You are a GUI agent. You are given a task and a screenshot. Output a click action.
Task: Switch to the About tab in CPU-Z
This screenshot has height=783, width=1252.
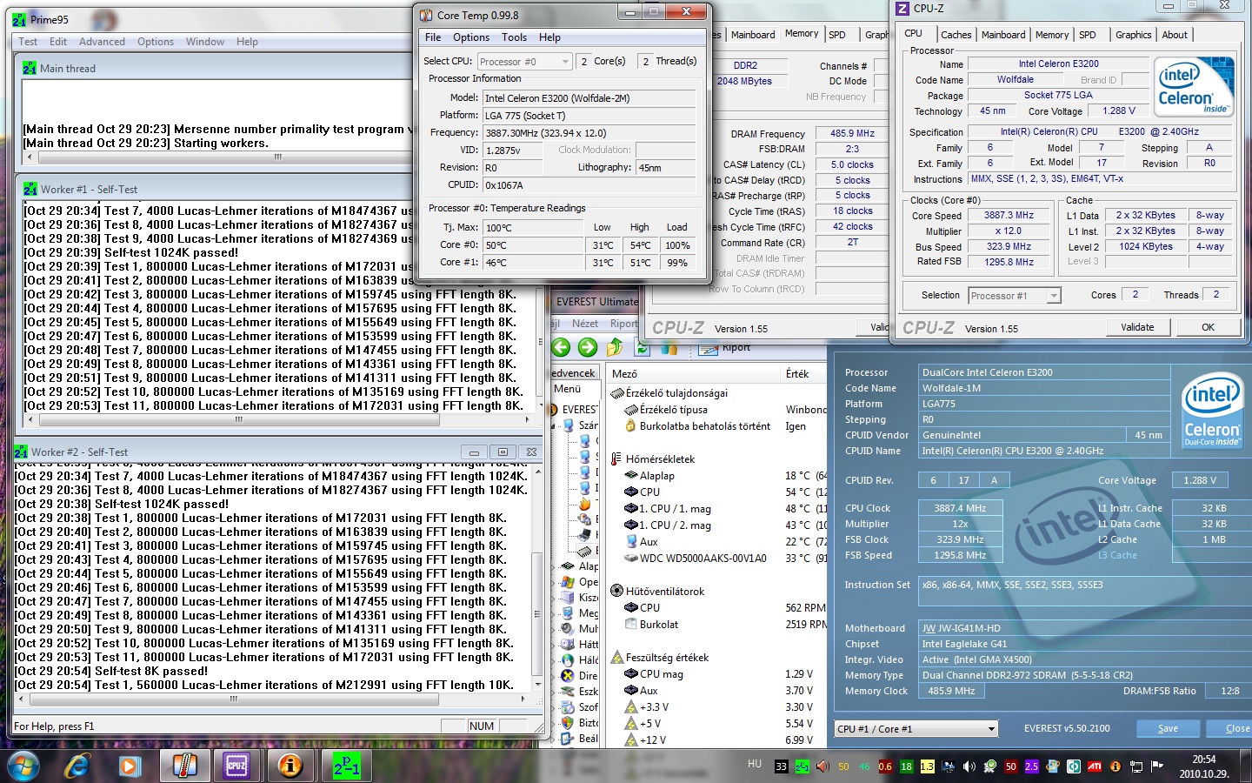coord(1175,35)
